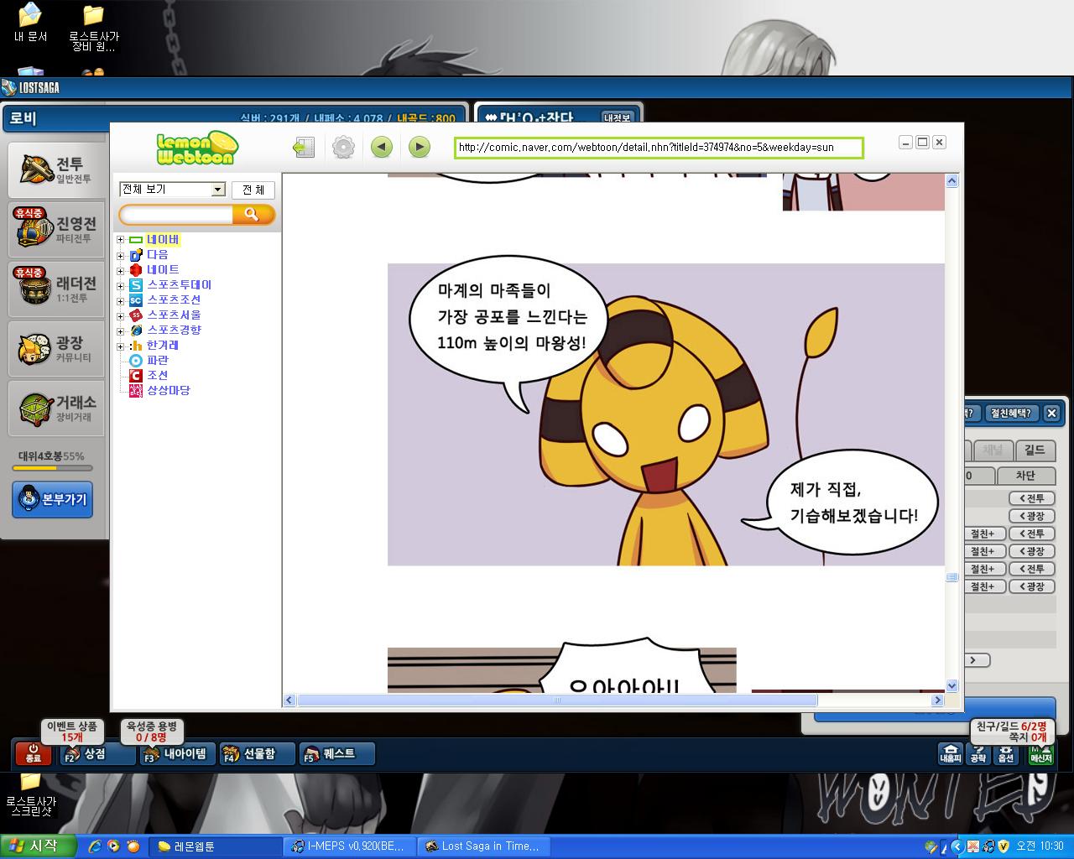Viewport: 1074px width, 859px height.
Task: Open the 전체 보기 dropdown
Action: [173, 190]
